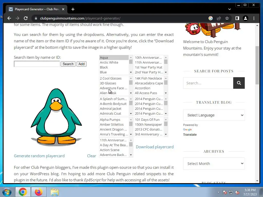Click Download playercard link
Viewport: 263px width, 197px height.
click(155, 147)
